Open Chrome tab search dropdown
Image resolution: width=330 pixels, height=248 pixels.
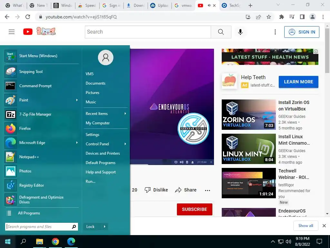pyautogui.click(x=278, y=5)
